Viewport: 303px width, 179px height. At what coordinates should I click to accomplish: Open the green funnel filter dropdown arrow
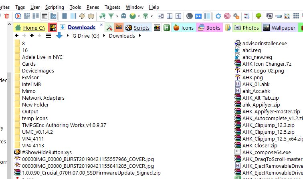click(x=117, y=16)
